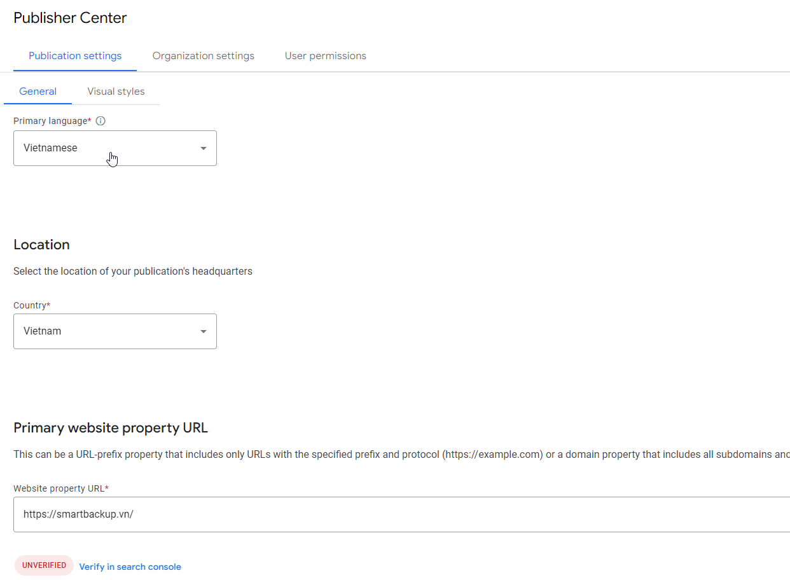Open the Organization settings tab
This screenshot has width=790, height=580.
204,56
